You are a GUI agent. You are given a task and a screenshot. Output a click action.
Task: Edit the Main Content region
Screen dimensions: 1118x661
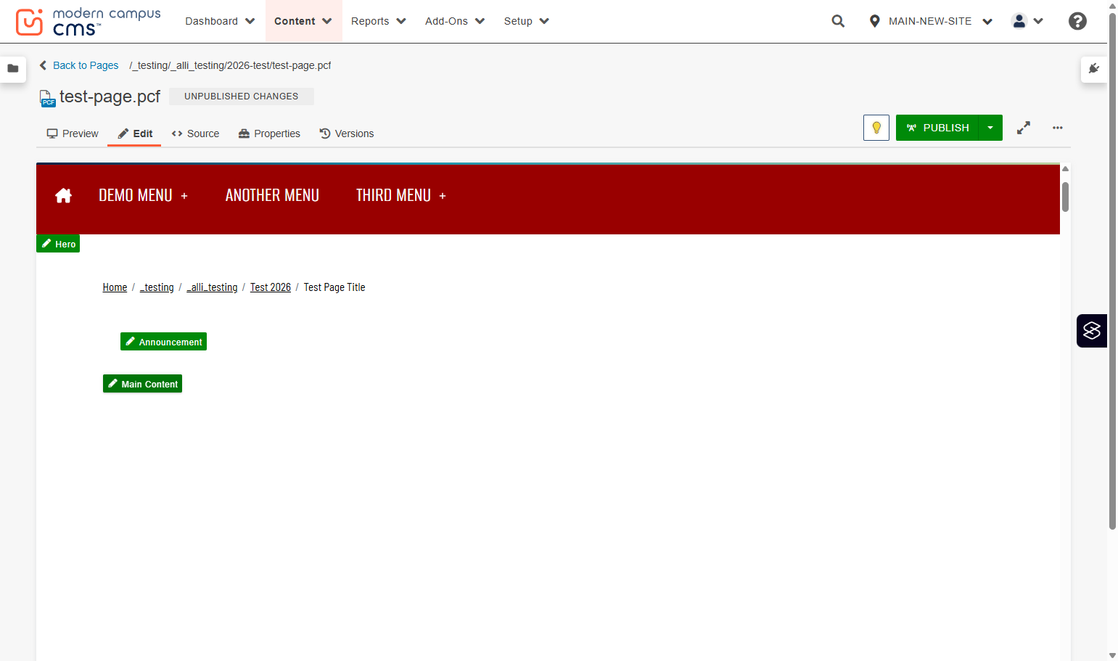pos(142,384)
